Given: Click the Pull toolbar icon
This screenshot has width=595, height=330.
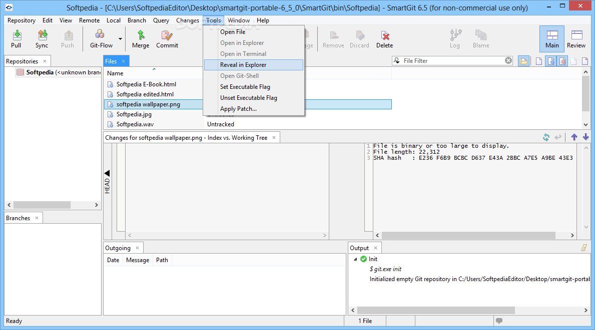Looking at the screenshot, I should 17,39.
